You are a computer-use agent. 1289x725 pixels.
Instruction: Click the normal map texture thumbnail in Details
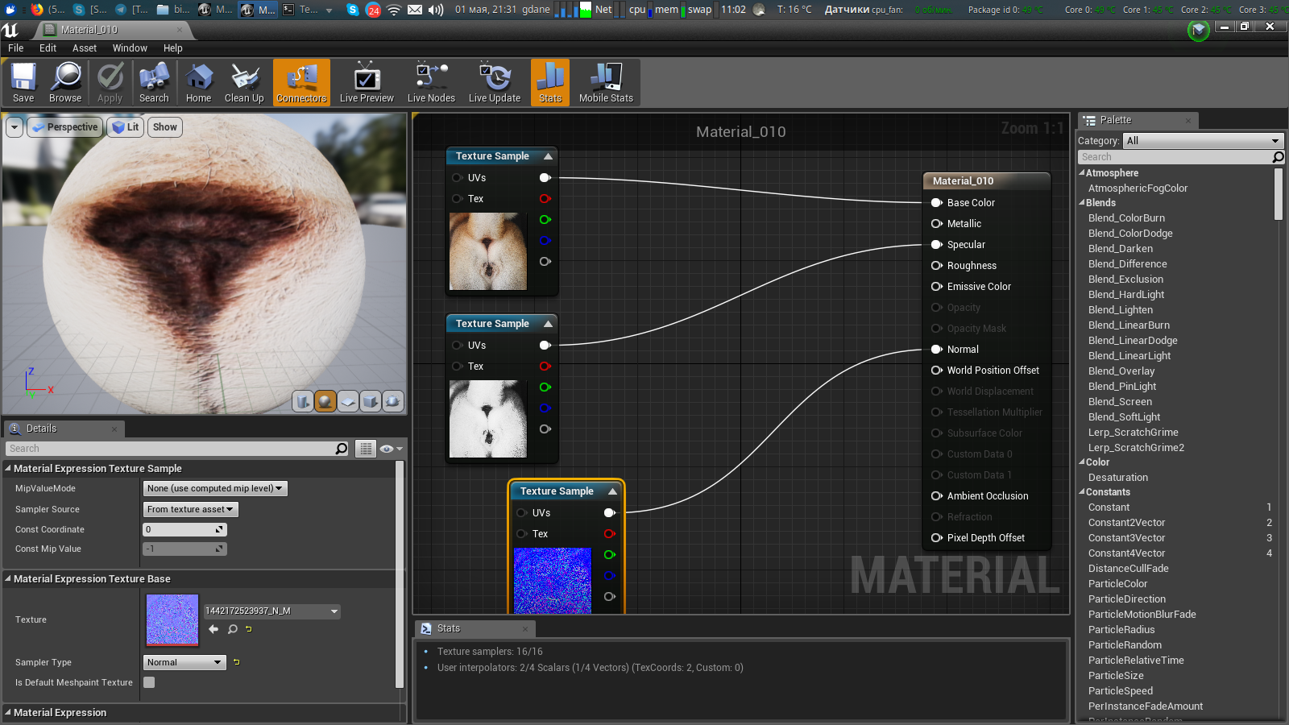coord(172,620)
